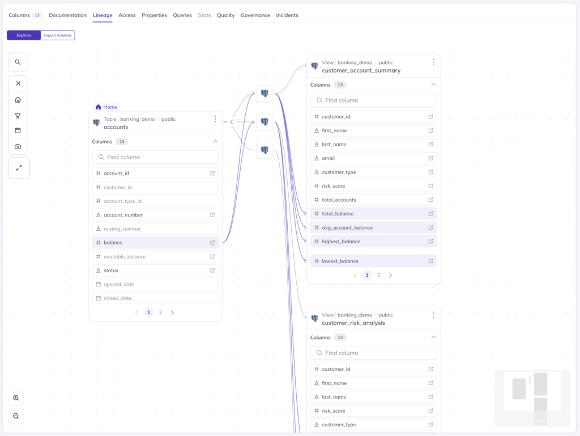The width and height of the screenshot is (580, 436).
Task: Select the topmost PostgreSQL transformation node
Action: [x=264, y=93]
